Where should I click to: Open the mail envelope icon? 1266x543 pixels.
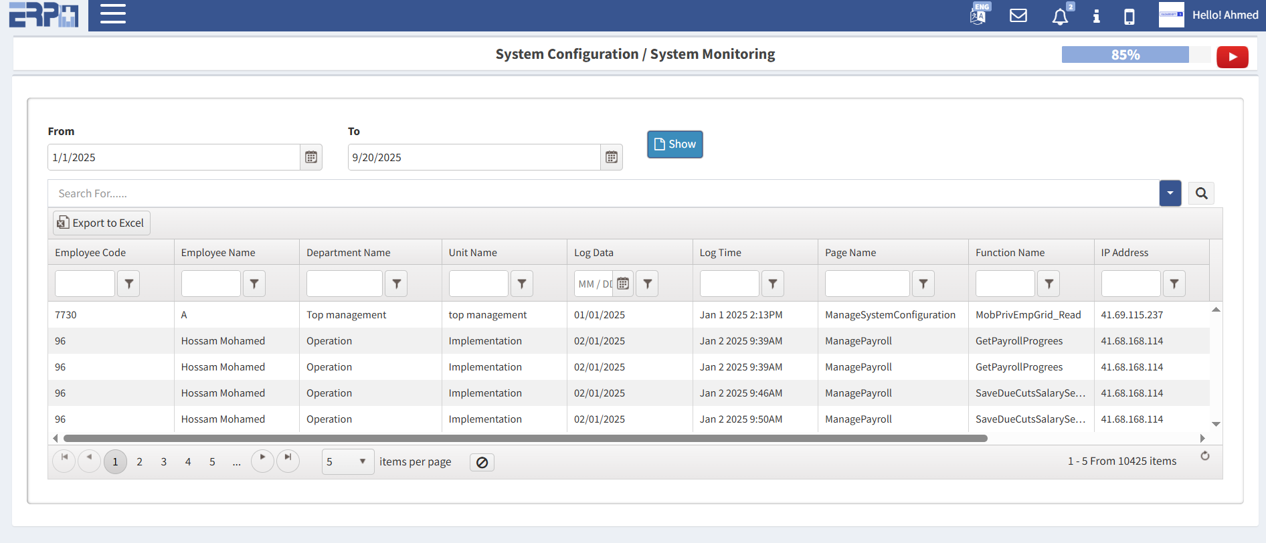click(1018, 15)
